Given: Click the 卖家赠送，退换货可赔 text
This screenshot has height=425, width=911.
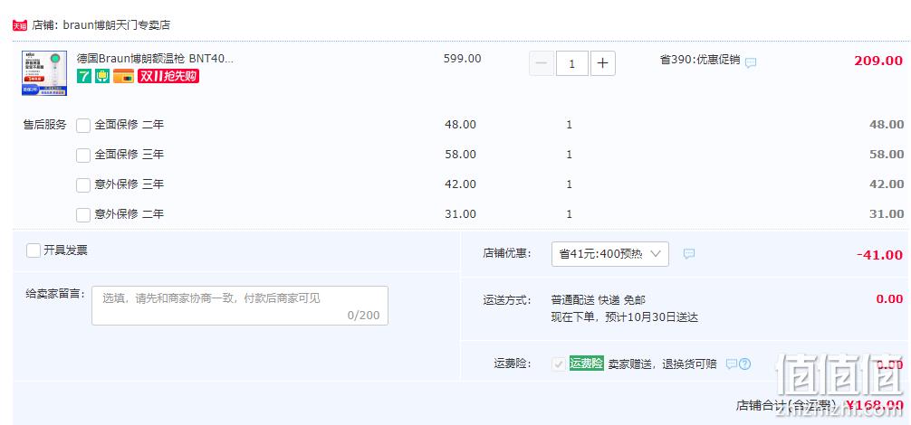Looking at the screenshot, I should pos(662,364).
